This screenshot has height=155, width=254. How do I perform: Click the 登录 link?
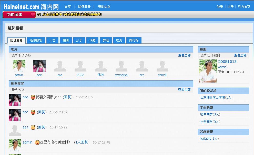tap(220, 7)
